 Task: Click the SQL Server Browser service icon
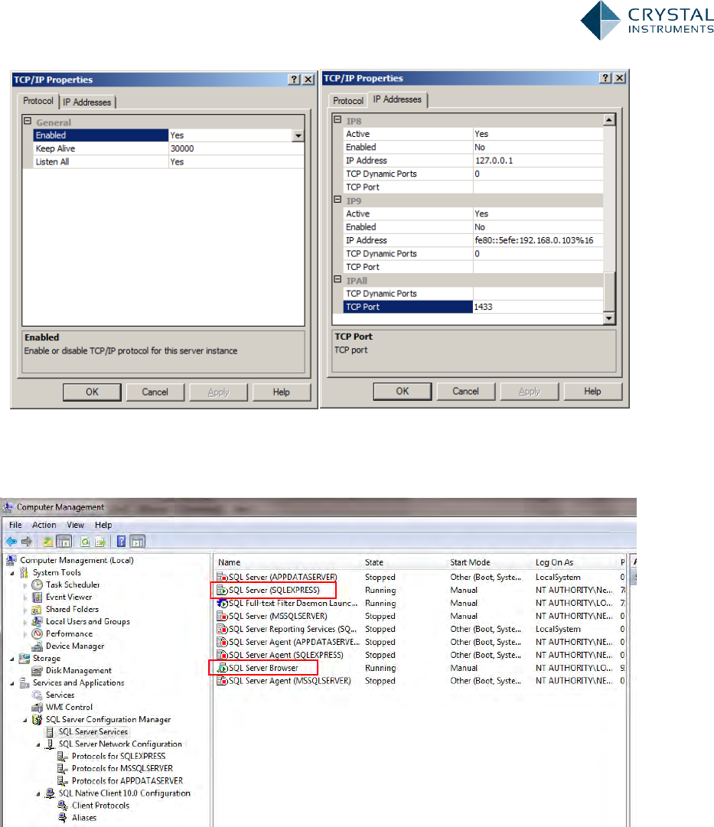tap(222, 668)
